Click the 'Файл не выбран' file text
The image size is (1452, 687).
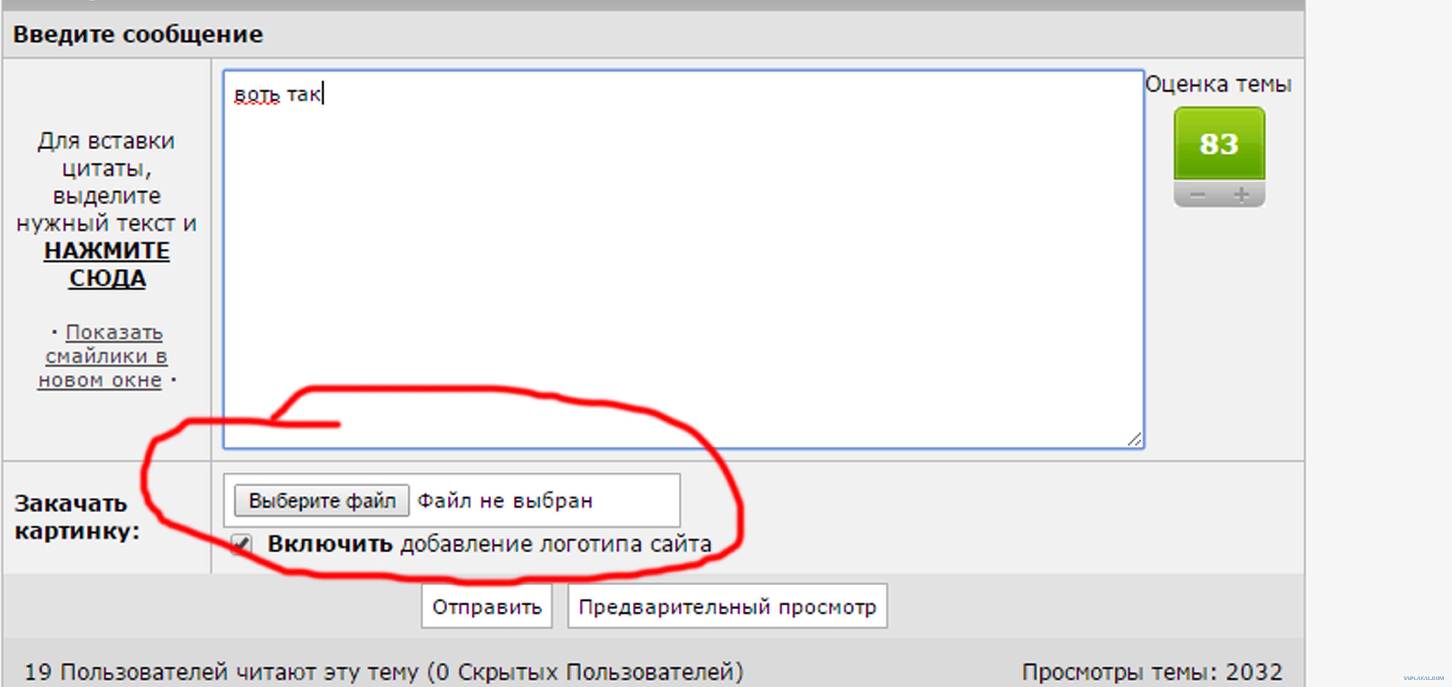[505, 500]
